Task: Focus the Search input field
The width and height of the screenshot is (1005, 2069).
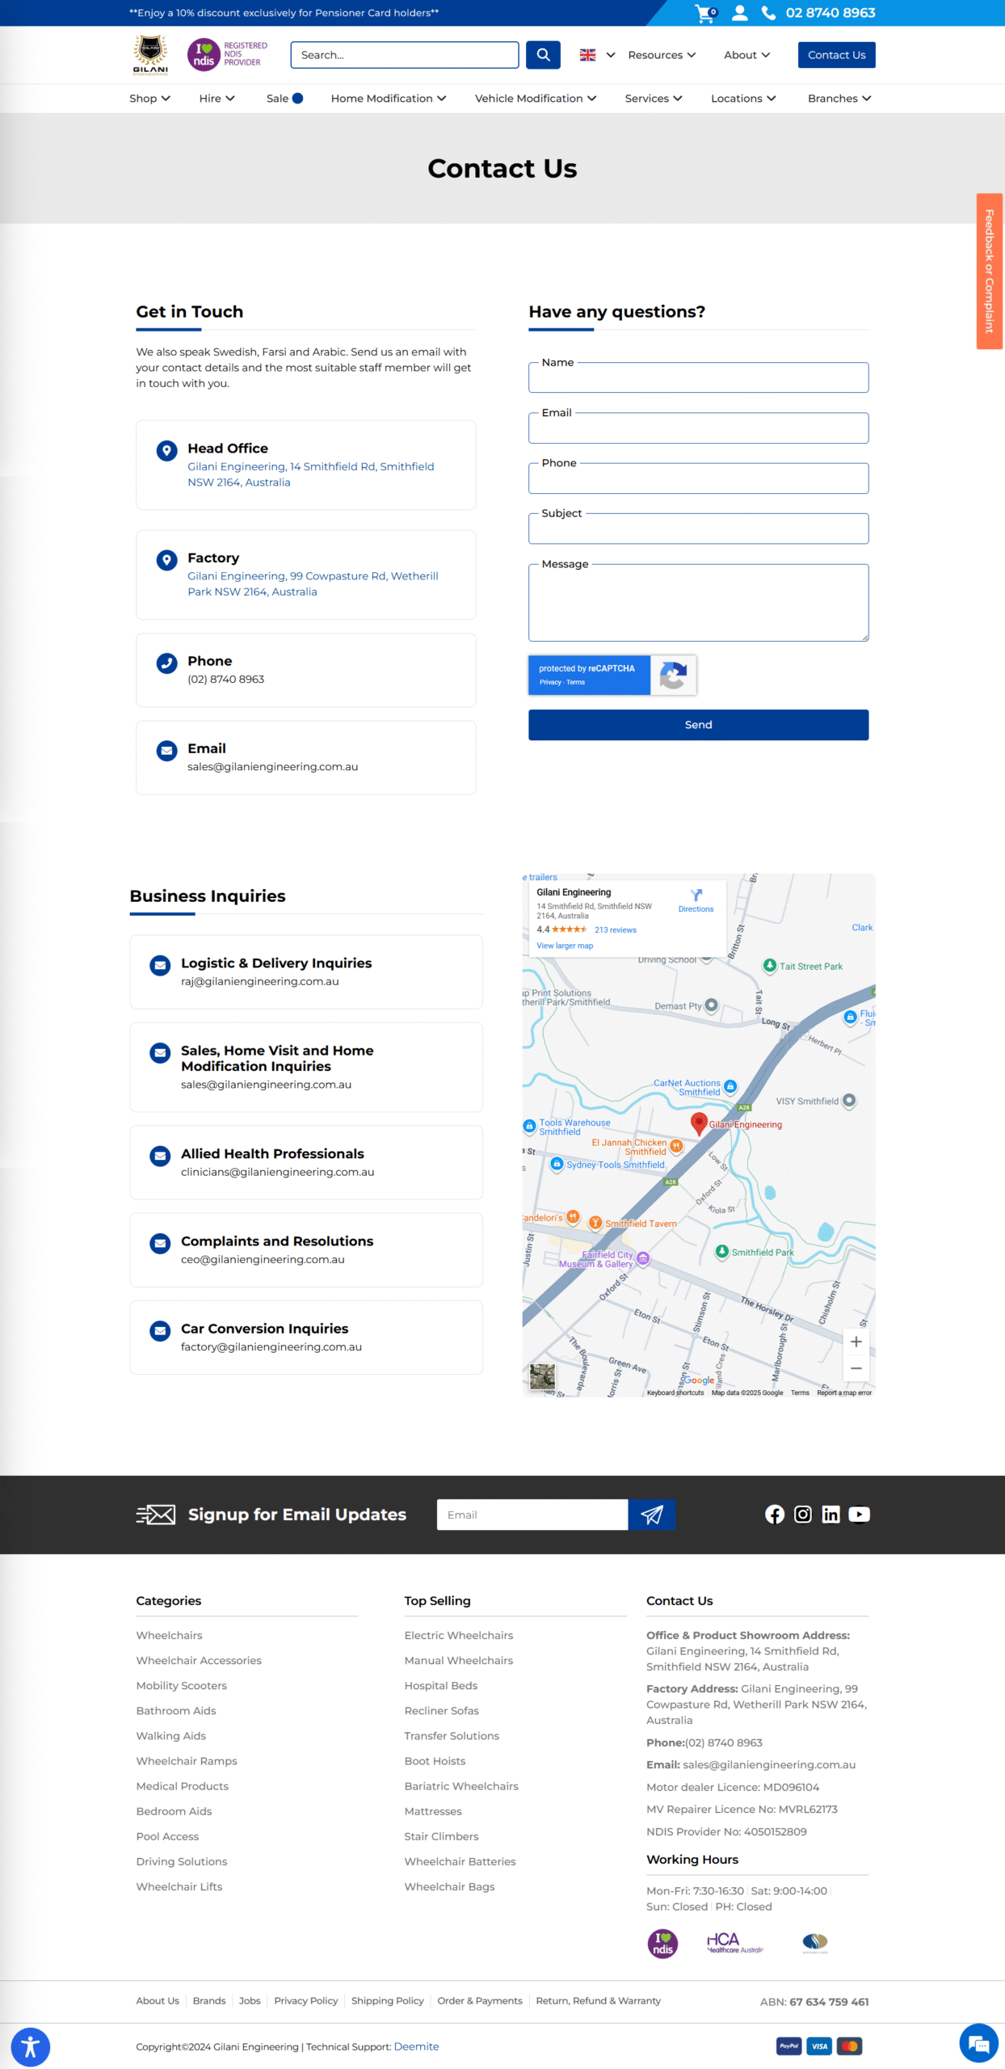Action: (405, 55)
